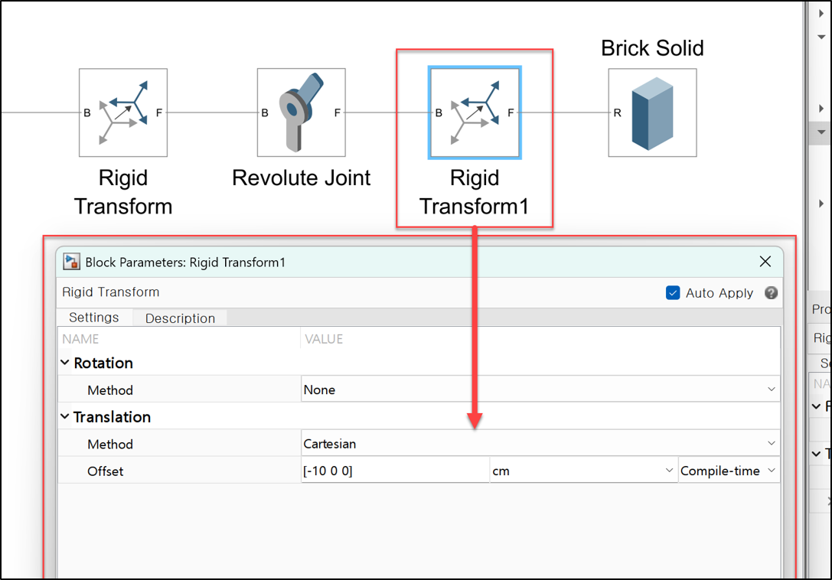Click the F port of Revolute Joint
This screenshot has height=580, width=832.
[337, 113]
